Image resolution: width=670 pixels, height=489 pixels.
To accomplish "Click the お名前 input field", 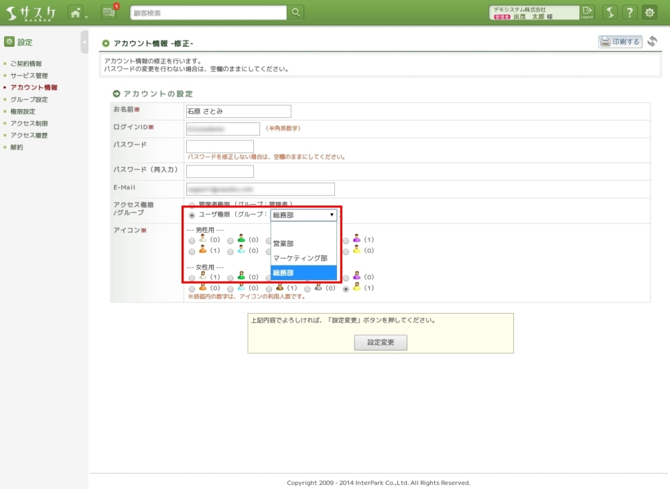I will tap(239, 111).
